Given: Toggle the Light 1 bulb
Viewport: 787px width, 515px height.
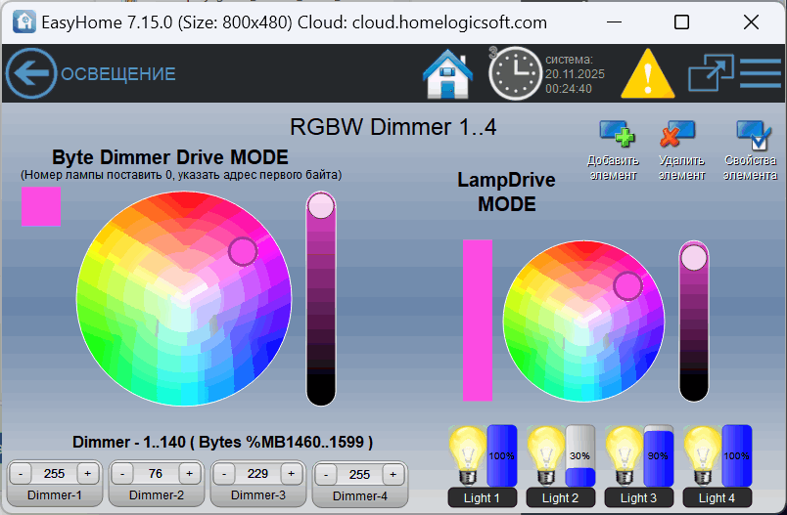Looking at the screenshot, I should [467, 454].
